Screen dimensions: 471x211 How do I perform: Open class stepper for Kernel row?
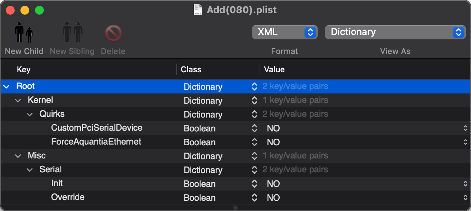[x=254, y=100]
